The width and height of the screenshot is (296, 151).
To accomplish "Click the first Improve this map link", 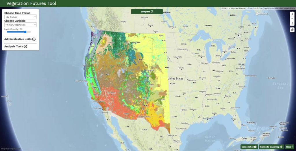I will 238,8.
